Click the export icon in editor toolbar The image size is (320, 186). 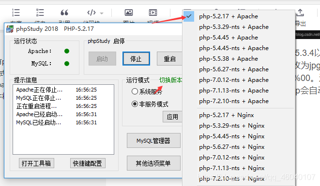pos(300,13)
